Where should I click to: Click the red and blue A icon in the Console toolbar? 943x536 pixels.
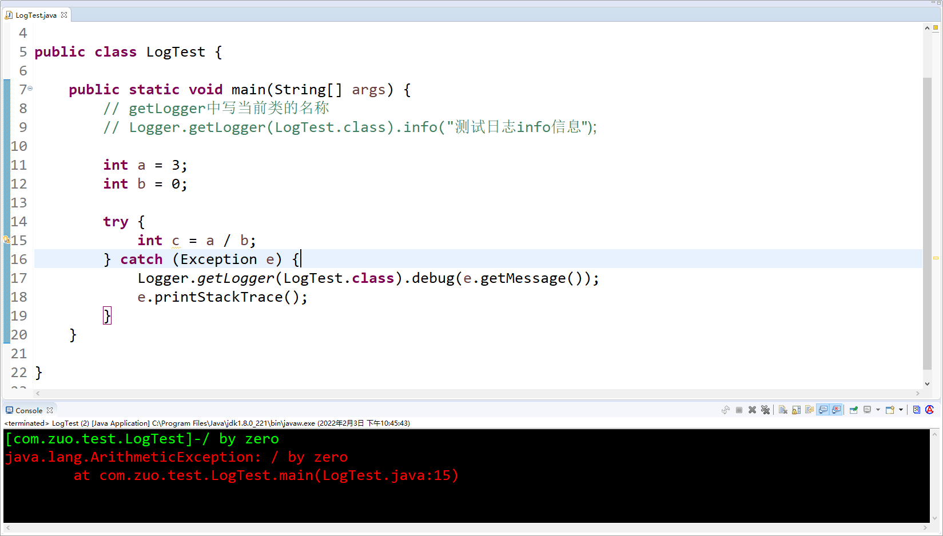coord(929,410)
